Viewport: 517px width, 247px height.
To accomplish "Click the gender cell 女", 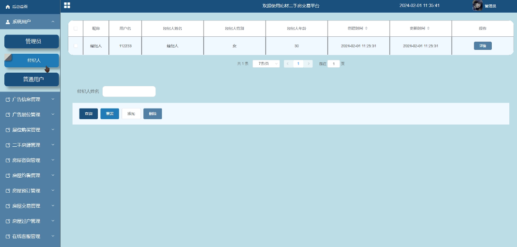I will [235, 46].
